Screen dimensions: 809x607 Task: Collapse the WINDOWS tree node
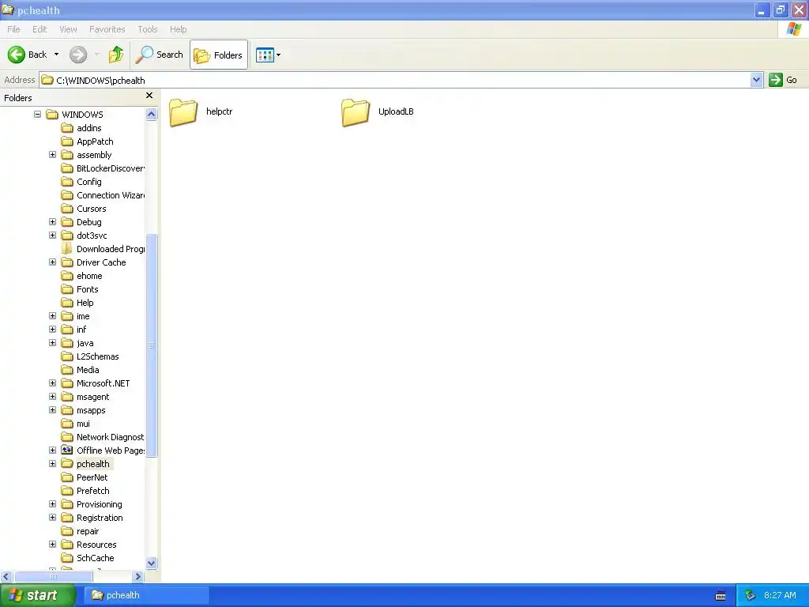pos(38,114)
